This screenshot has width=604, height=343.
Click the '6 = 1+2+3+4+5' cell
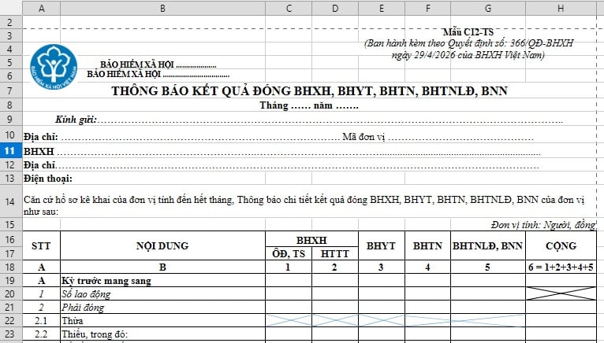tap(561, 267)
